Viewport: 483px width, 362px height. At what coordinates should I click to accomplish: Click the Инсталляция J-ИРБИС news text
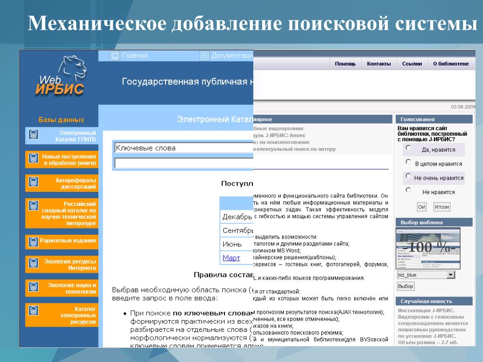click(433, 326)
